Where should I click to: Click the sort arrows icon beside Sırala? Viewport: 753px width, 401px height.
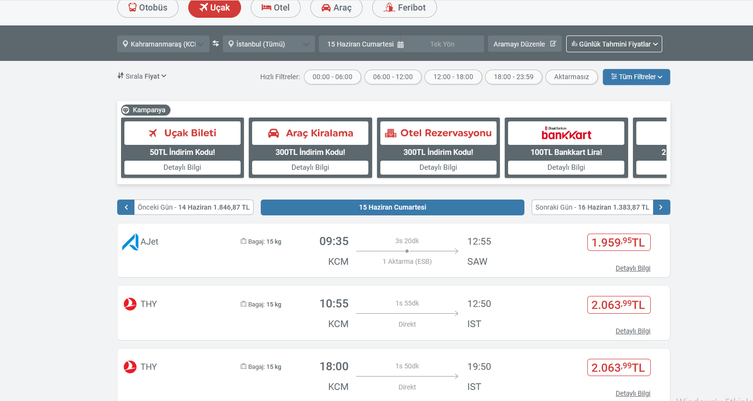click(121, 76)
